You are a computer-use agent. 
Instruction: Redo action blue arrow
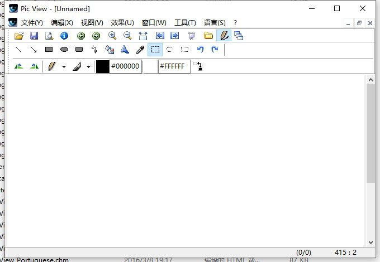click(215, 50)
